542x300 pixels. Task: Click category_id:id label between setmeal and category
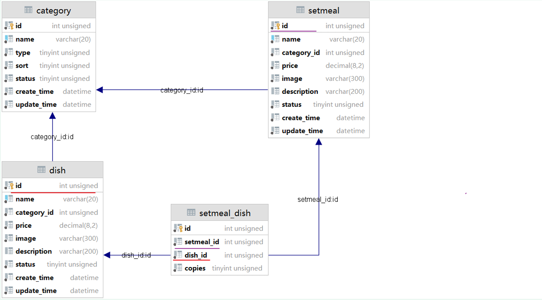coord(182,90)
